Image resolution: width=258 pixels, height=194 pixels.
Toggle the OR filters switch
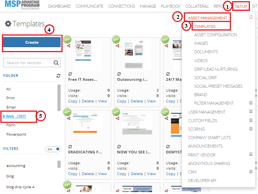point(53,149)
